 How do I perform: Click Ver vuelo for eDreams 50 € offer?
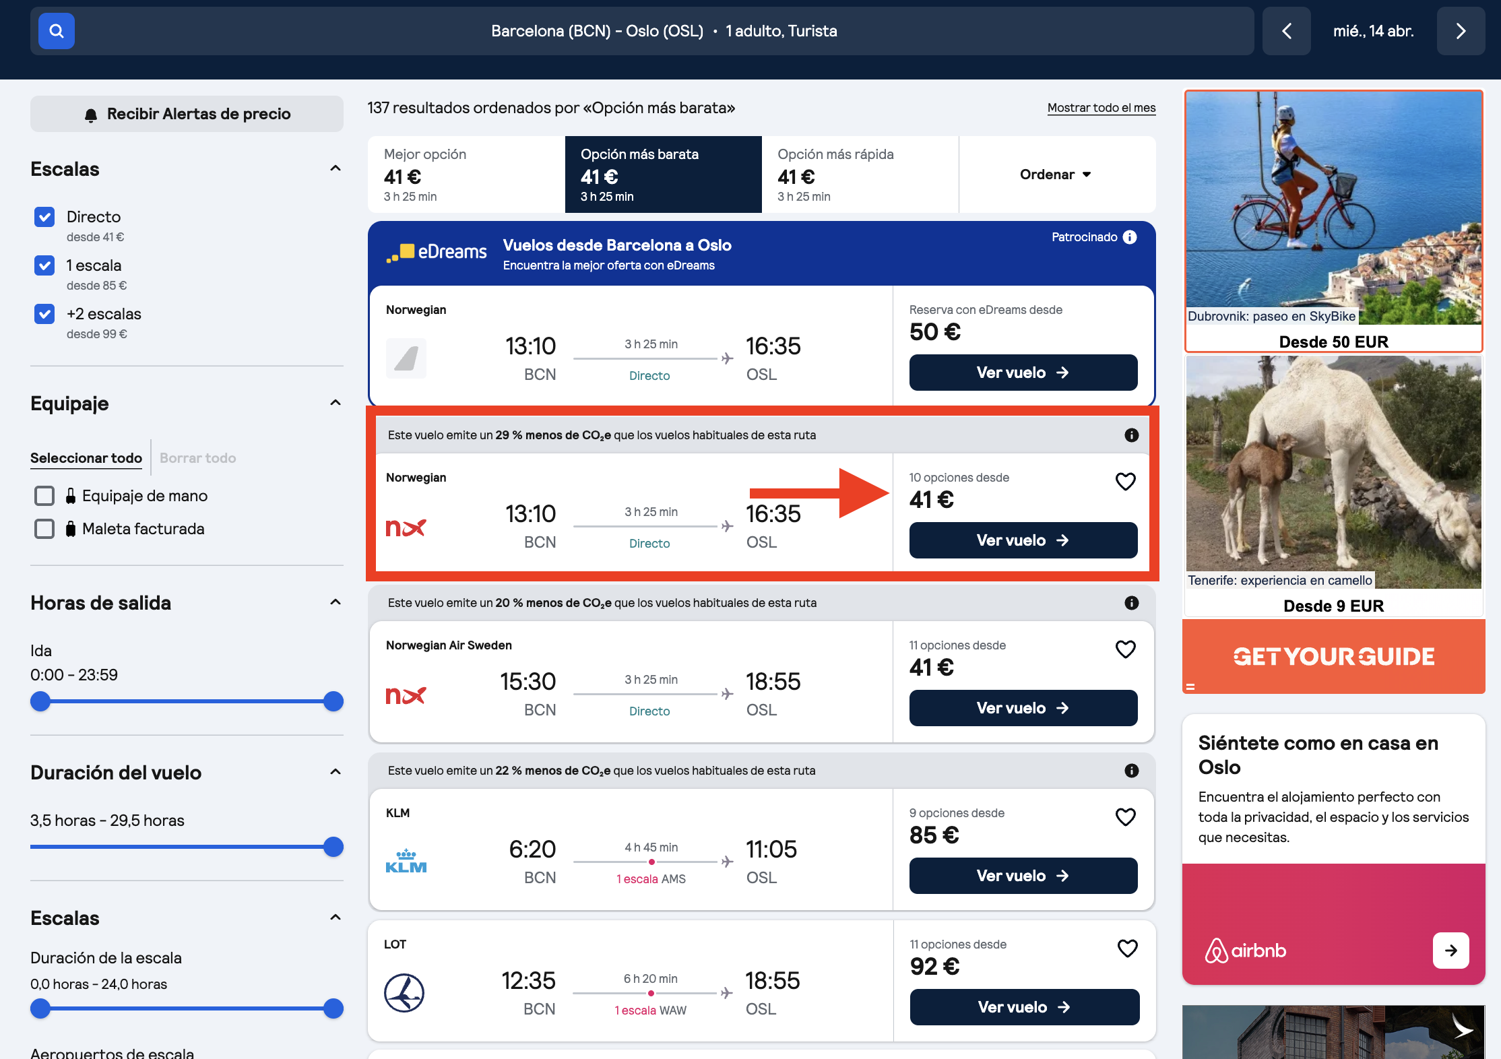coord(1023,373)
